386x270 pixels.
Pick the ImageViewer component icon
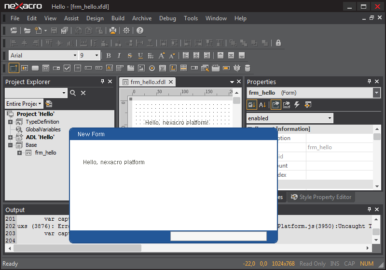click(x=141, y=68)
